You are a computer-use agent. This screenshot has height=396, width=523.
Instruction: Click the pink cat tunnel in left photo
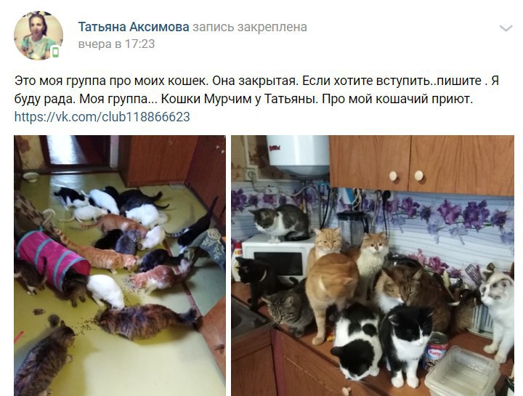(x=52, y=257)
